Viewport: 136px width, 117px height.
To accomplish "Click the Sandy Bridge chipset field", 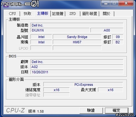I will tap(77, 37).
